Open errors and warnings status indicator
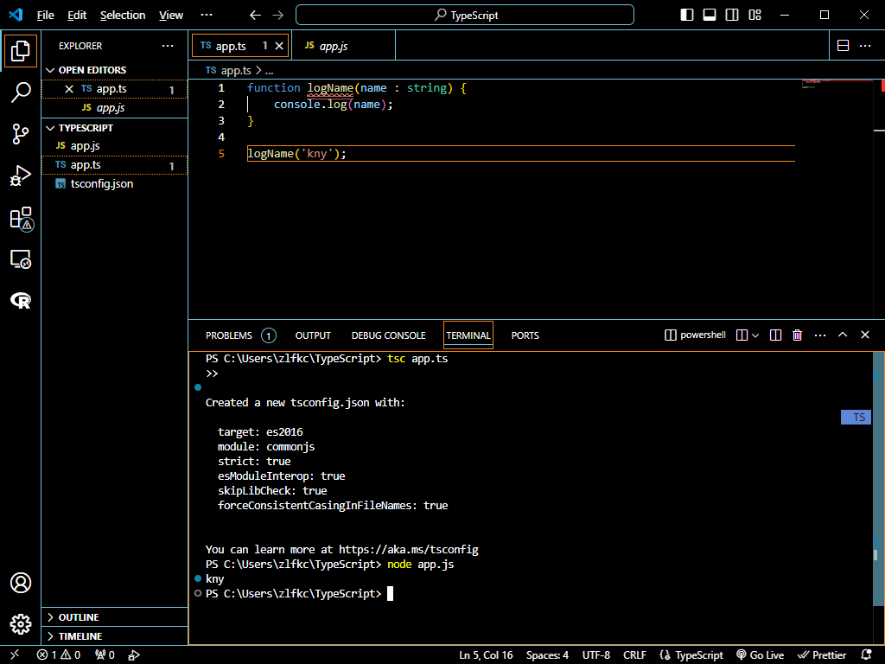 tap(59, 655)
